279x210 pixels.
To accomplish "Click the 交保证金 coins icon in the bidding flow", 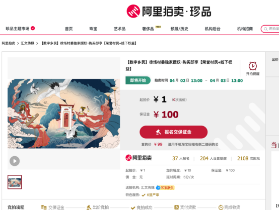I will click(44, 207).
